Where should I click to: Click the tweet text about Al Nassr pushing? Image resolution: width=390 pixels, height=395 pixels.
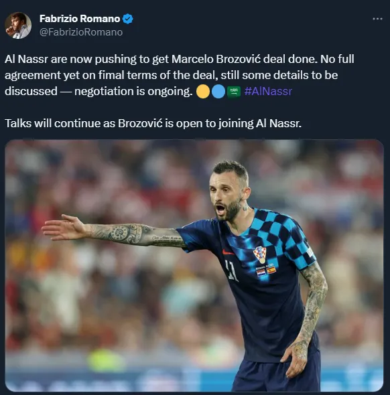[x=179, y=75]
